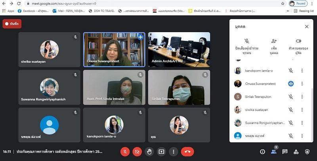Turn on your camera
Image resolution: width=317 pixels, height=161 pixels.
[137, 152]
